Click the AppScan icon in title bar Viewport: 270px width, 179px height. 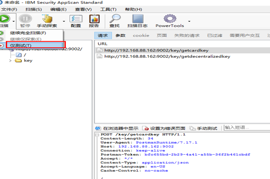point(1,3)
